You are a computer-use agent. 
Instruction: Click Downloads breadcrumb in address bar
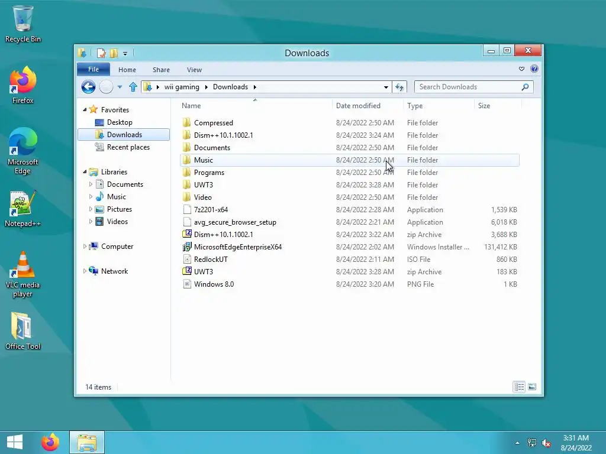click(x=230, y=87)
